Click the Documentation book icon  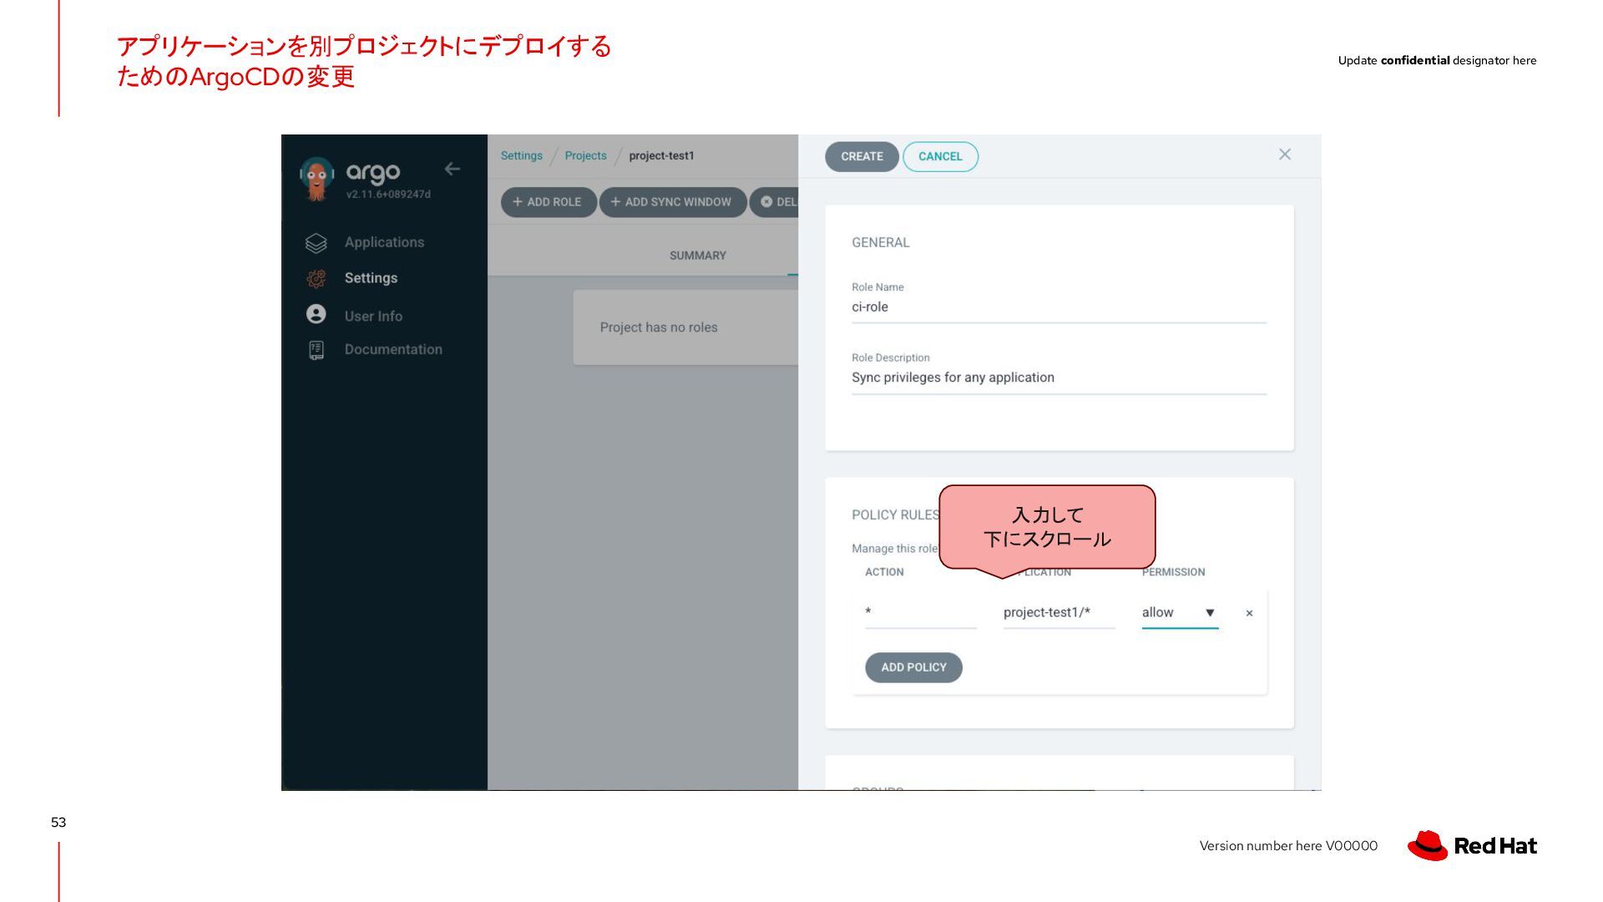tap(316, 350)
